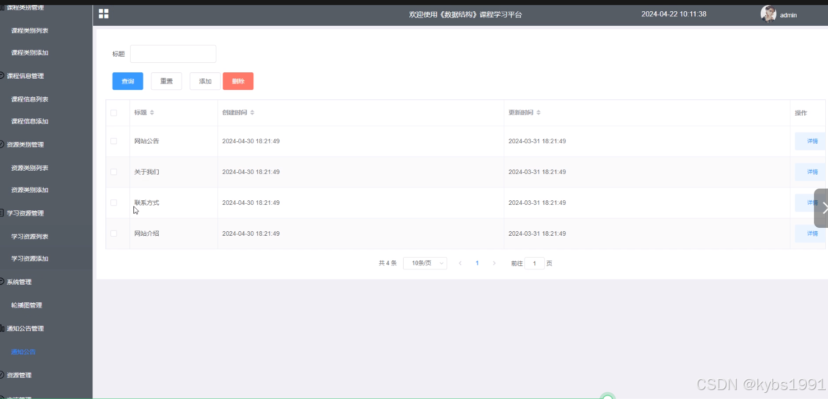Click the 资源管理 menu icon

click(x=2, y=375)
